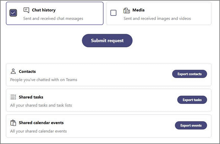Click the 'Sent and received images and videos' description

(x=157, y=18)
